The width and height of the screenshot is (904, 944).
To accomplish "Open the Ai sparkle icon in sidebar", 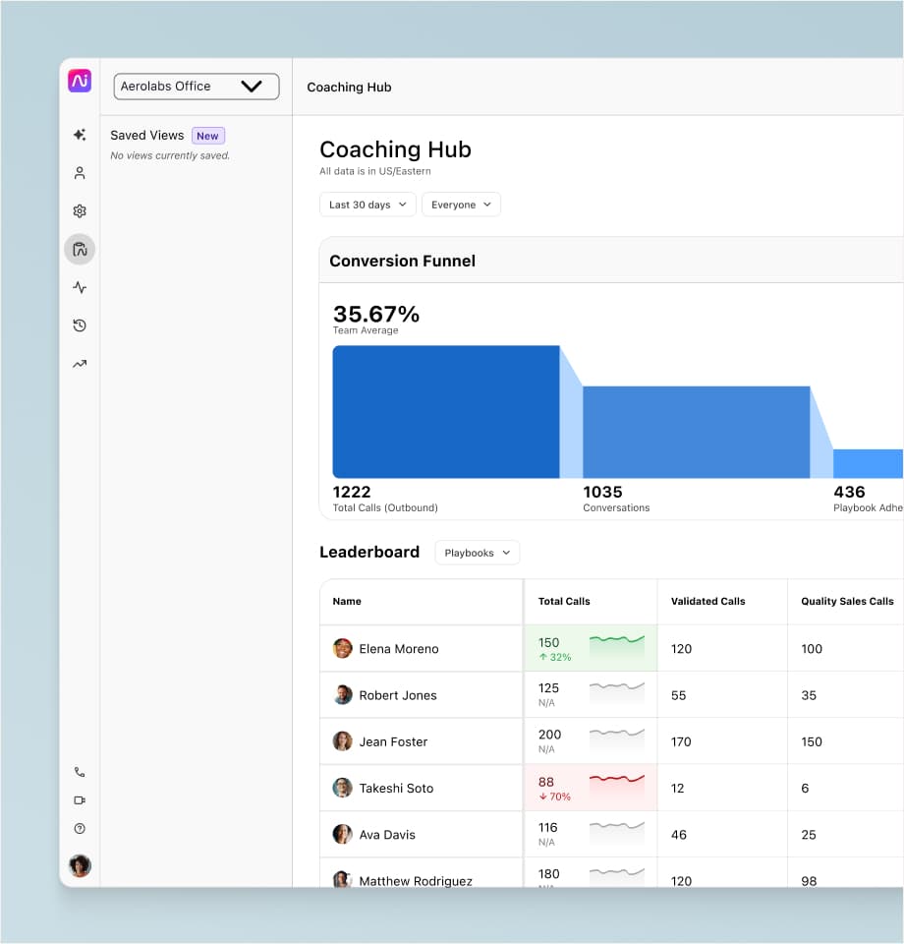I will pyautogui.click(x=80, y=136).
